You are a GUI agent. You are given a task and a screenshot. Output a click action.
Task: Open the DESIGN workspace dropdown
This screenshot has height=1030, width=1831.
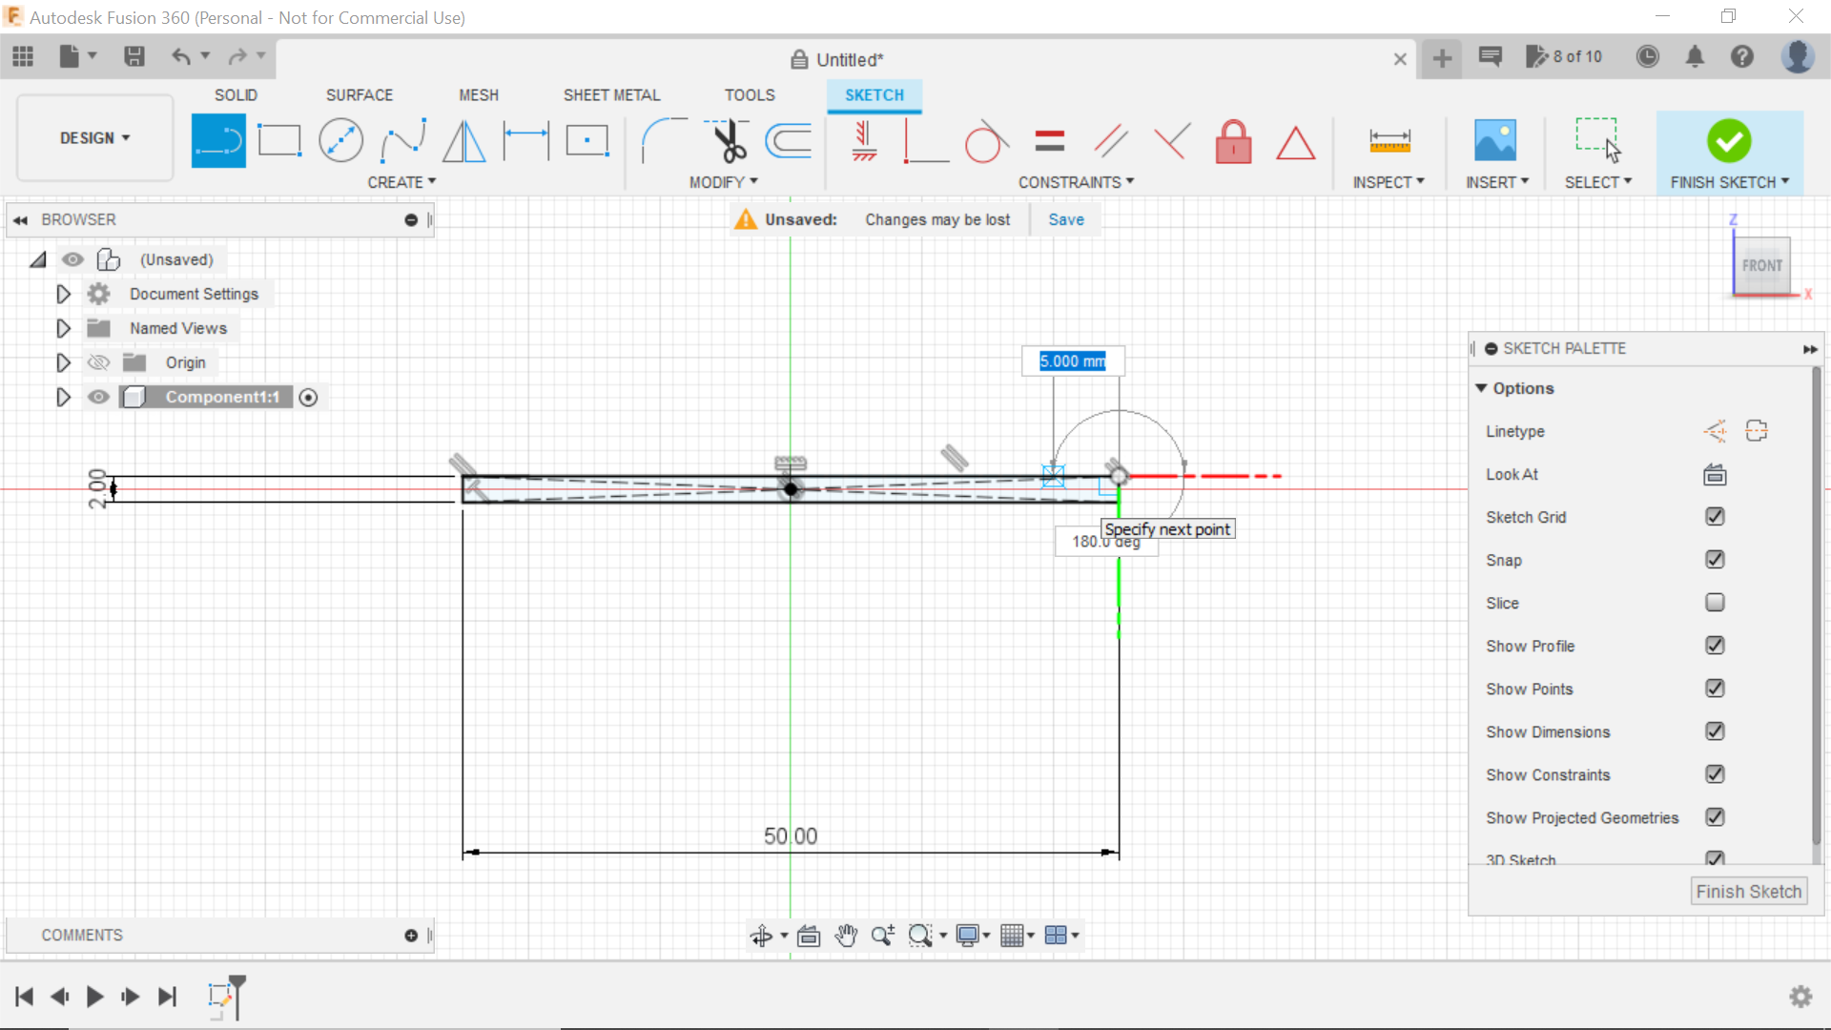pyautogui.click(x=93, y=137)
